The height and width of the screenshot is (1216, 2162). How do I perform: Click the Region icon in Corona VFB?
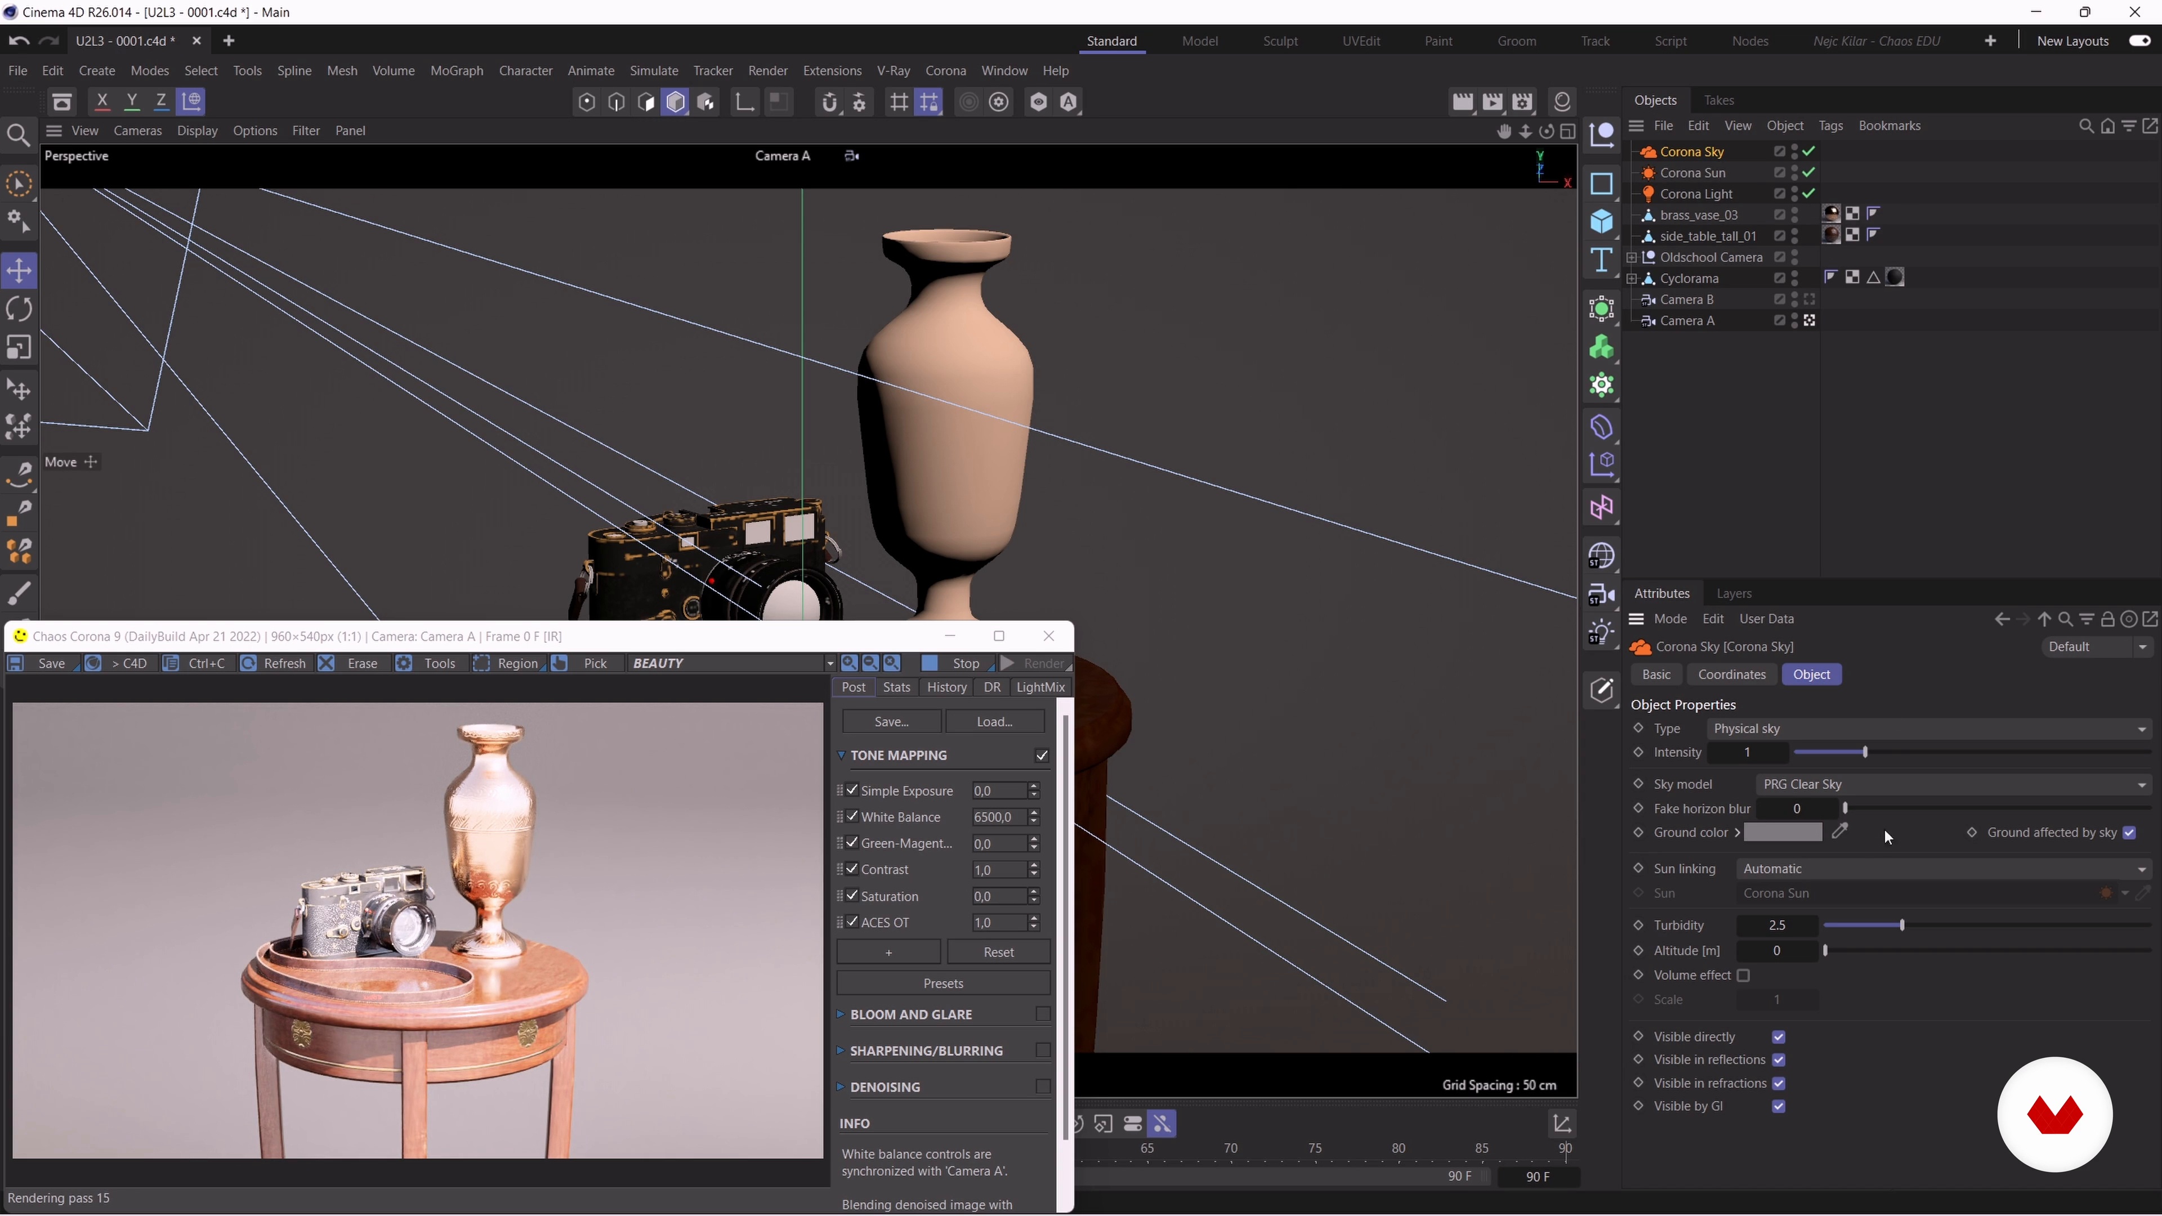coord(481,664)
